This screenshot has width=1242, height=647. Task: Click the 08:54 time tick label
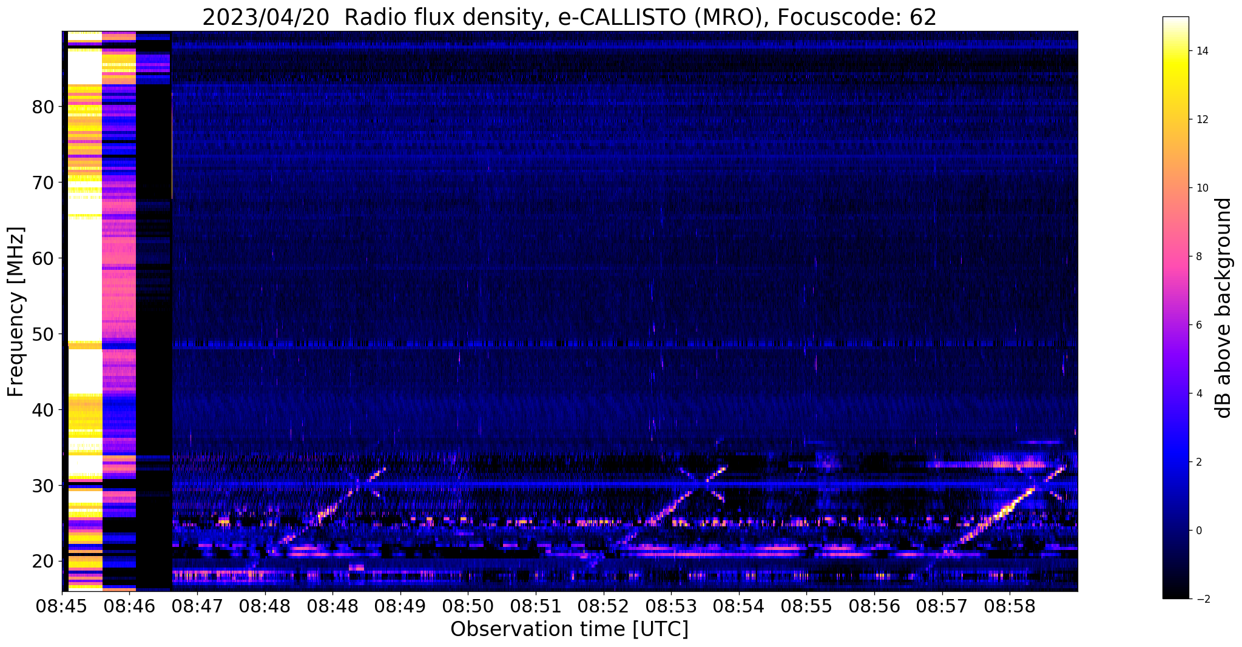point(739,606)
